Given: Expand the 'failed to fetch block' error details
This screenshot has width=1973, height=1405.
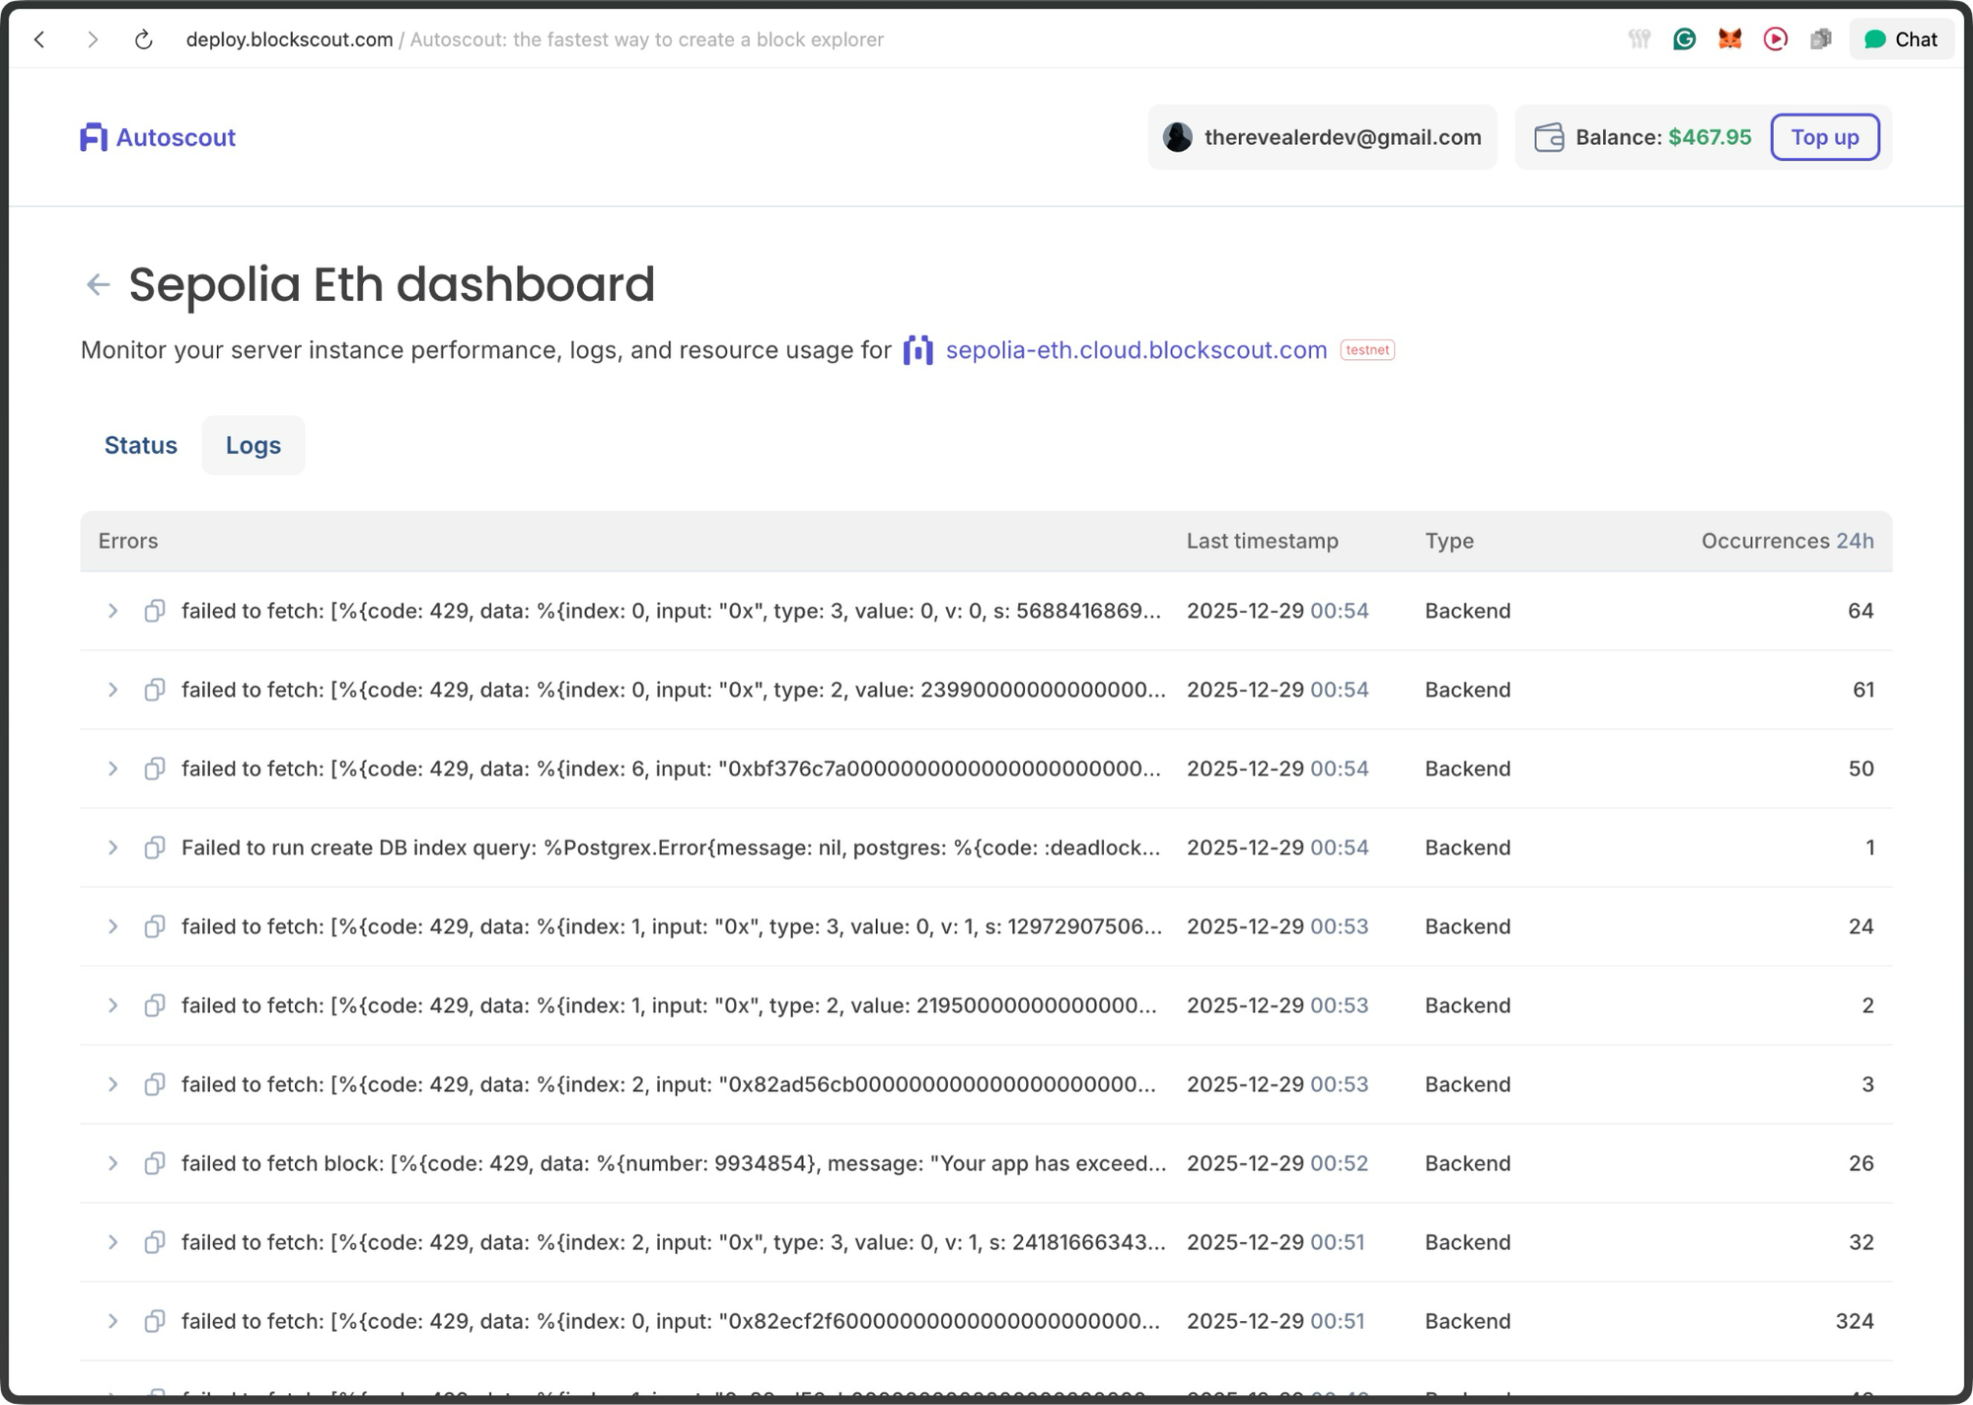Looking at the screenshot, I should point(112,1163).
